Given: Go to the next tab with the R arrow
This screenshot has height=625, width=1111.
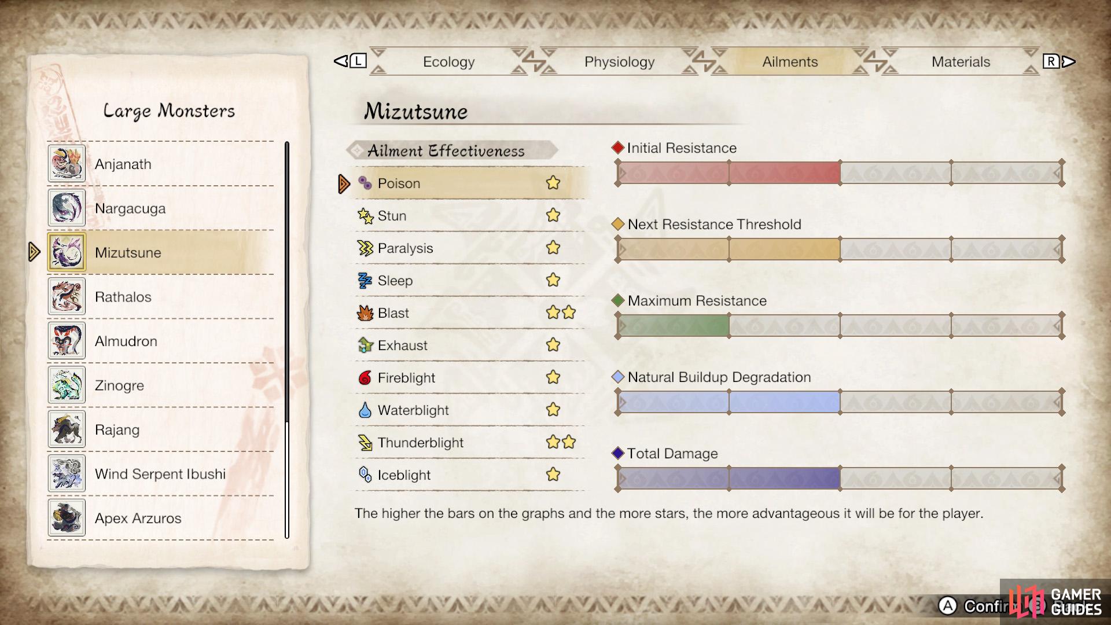Looking at the screenshot, I should [x=1059, y=61].
